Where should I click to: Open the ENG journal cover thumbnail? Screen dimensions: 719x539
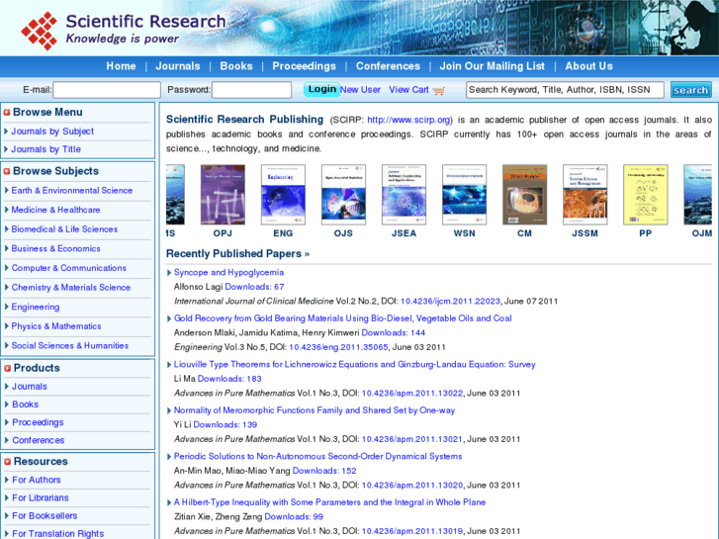click(x=283, y=195)
